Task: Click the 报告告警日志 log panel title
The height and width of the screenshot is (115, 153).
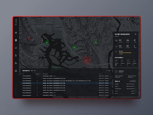Action: coord(26,70)
